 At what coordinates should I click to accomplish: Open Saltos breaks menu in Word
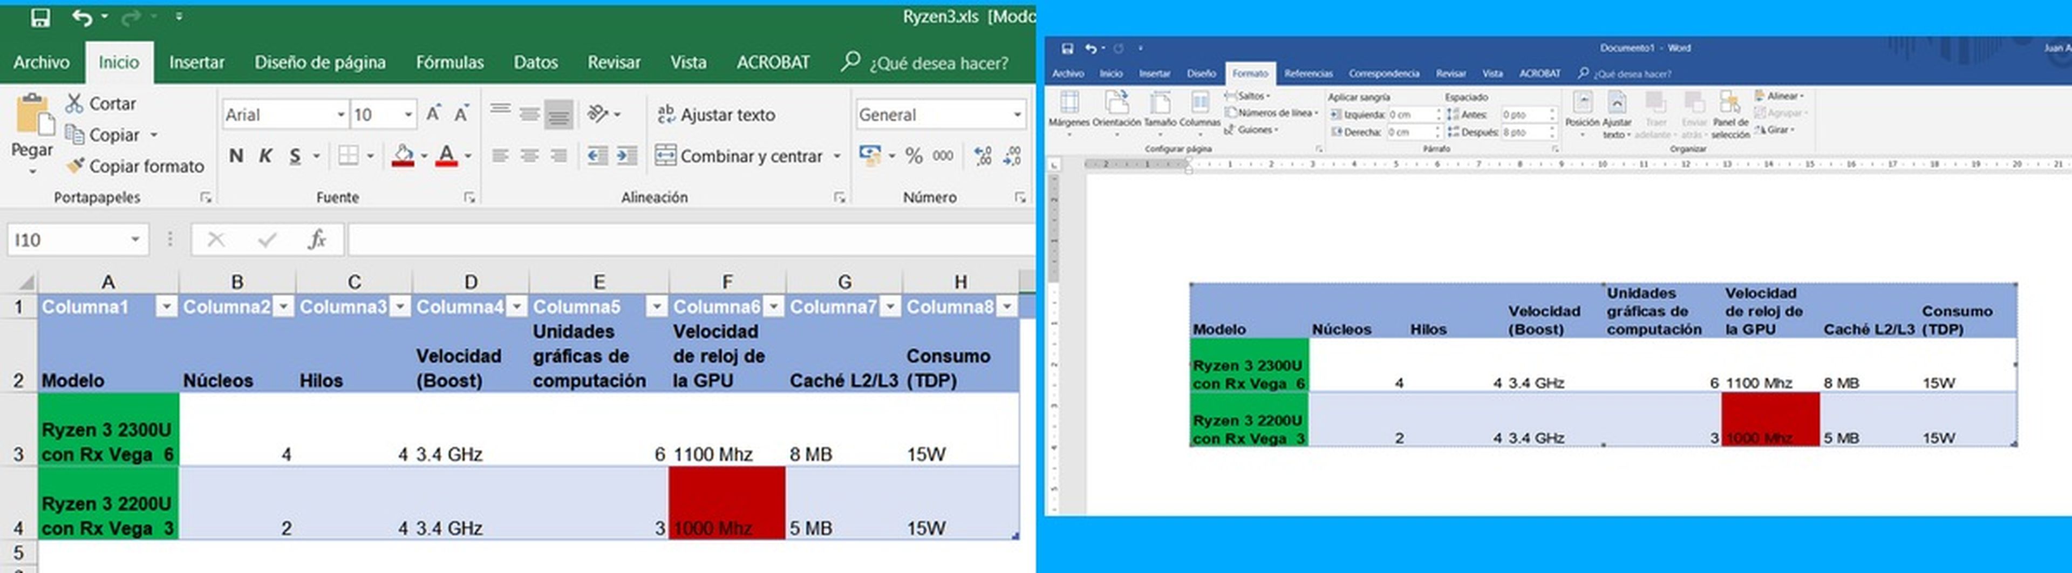click(1249, 95)
